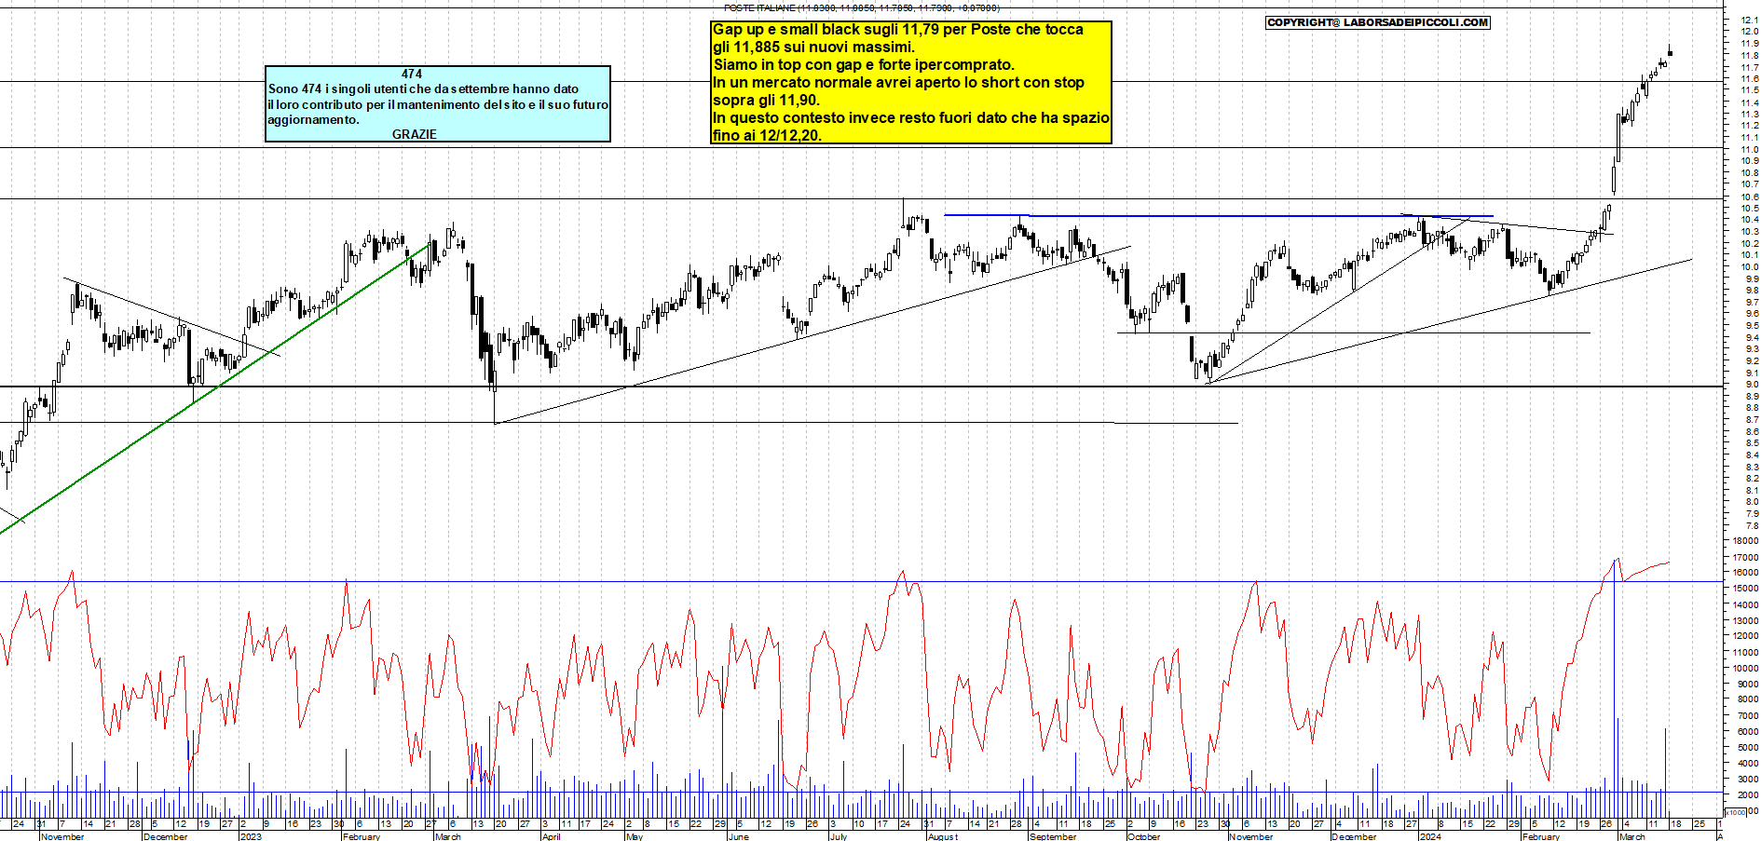
Task: Click the line 'gli 11,885 sui nuovi massimi.'
Action: 814,47
